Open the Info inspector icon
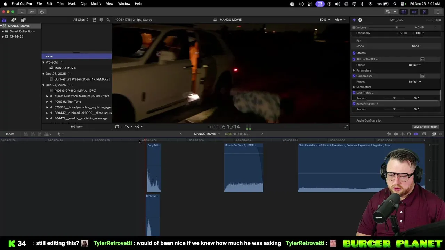Screen dimensions: 445x250 pos(360,20)
